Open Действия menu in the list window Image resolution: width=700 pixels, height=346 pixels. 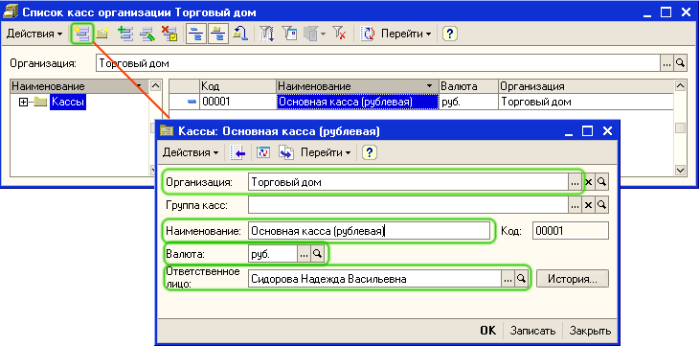(34, 34)
